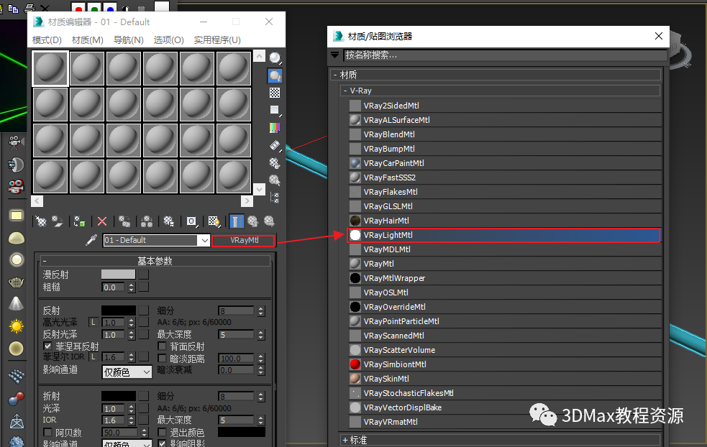This screenshot has height=447, width=707.
Task: Click the teapot icon in left toolbar
Action: click(17, 282)
